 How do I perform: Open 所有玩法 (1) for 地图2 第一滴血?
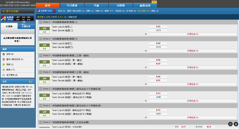(x=193, y=67)
